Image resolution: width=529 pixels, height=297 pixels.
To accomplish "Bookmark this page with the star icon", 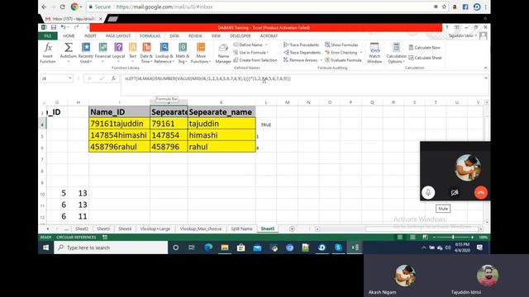I will pyautogui.click(x=445, y=7).
